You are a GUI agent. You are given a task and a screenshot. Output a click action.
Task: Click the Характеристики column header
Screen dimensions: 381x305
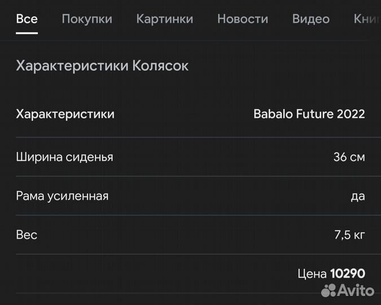[65, 114]
